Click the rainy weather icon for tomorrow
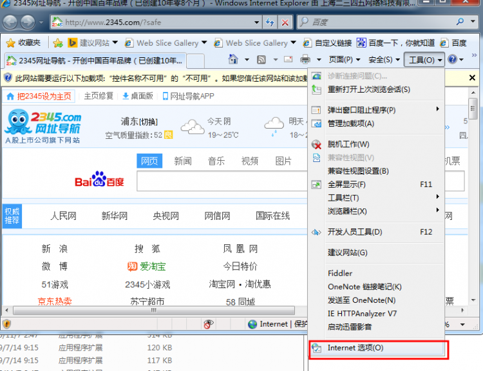Viewport: 483px width, 371px height. [x=274, y=126]
